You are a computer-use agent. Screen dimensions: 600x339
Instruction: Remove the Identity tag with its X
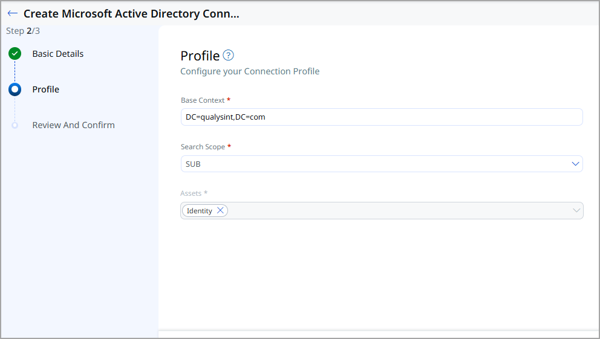point(220,210)
